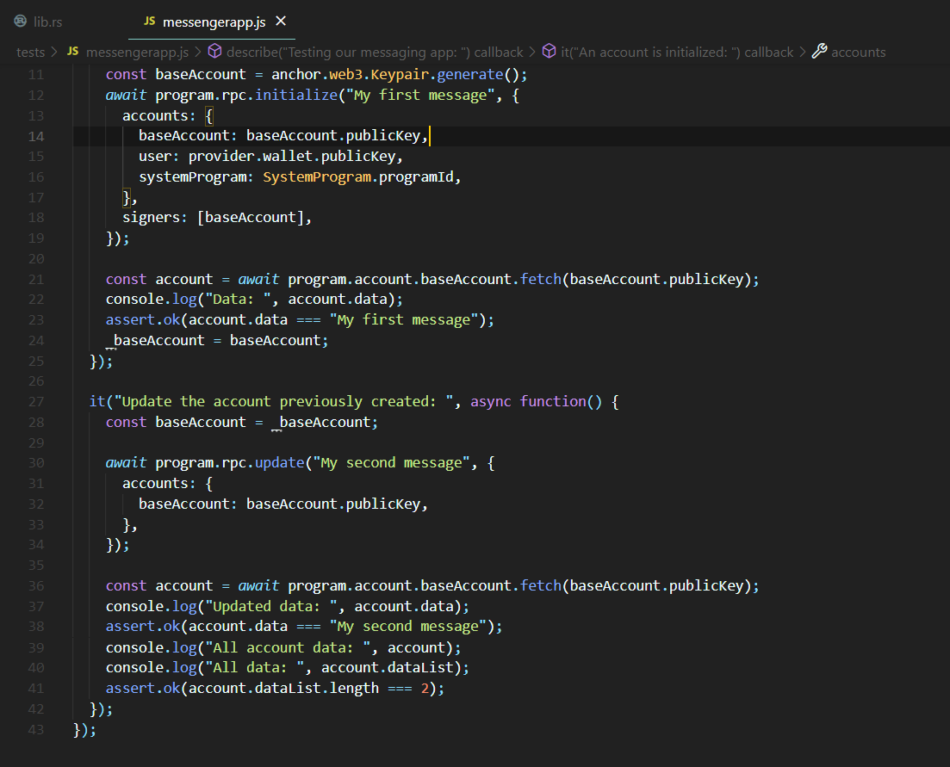Image resolution: width=950 pixels, height=767 pixels.
Task: Click the Rust file icon on lib.rs tab
Action: [20, 22]
